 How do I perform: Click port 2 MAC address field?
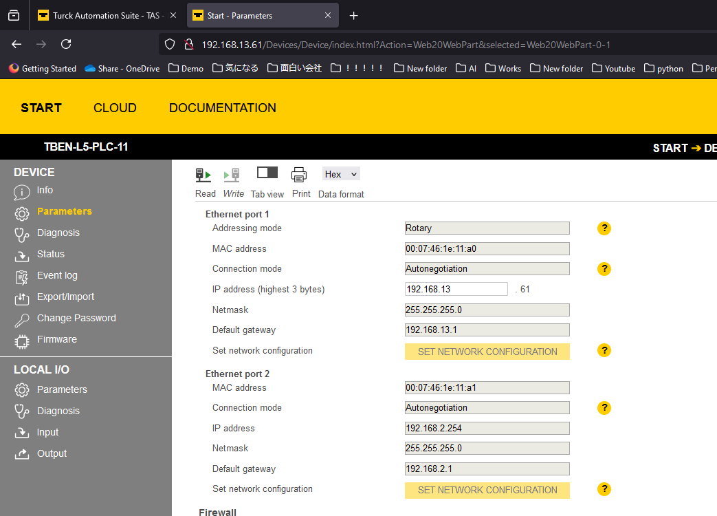(x=487, y=387)
